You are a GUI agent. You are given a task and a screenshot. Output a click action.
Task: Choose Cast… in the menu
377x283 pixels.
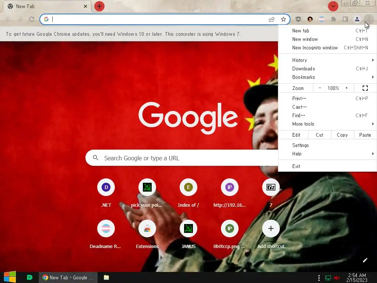point(327,107)
